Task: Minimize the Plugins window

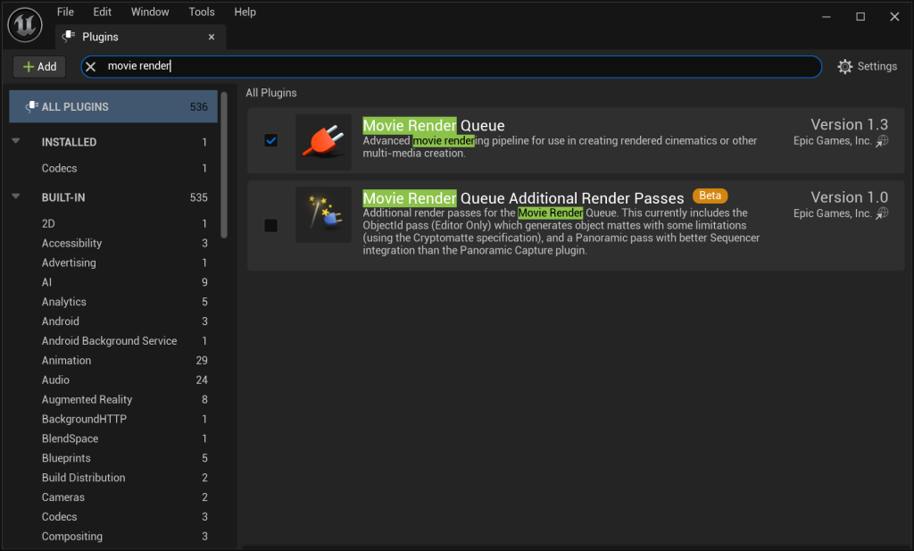Action: (826, 17)
